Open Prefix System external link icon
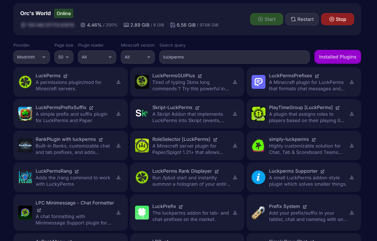Viewport: 377px width, 241px height. pyautogui.click(x=305, y=207)
